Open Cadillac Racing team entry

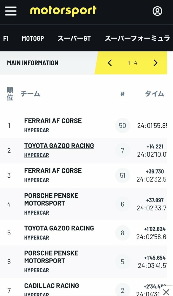[51, 286]
